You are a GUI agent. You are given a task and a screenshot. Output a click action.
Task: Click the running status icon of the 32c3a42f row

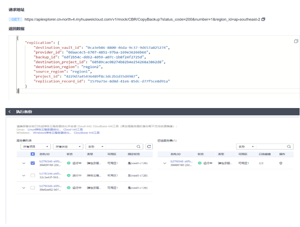tap(69, 175)
